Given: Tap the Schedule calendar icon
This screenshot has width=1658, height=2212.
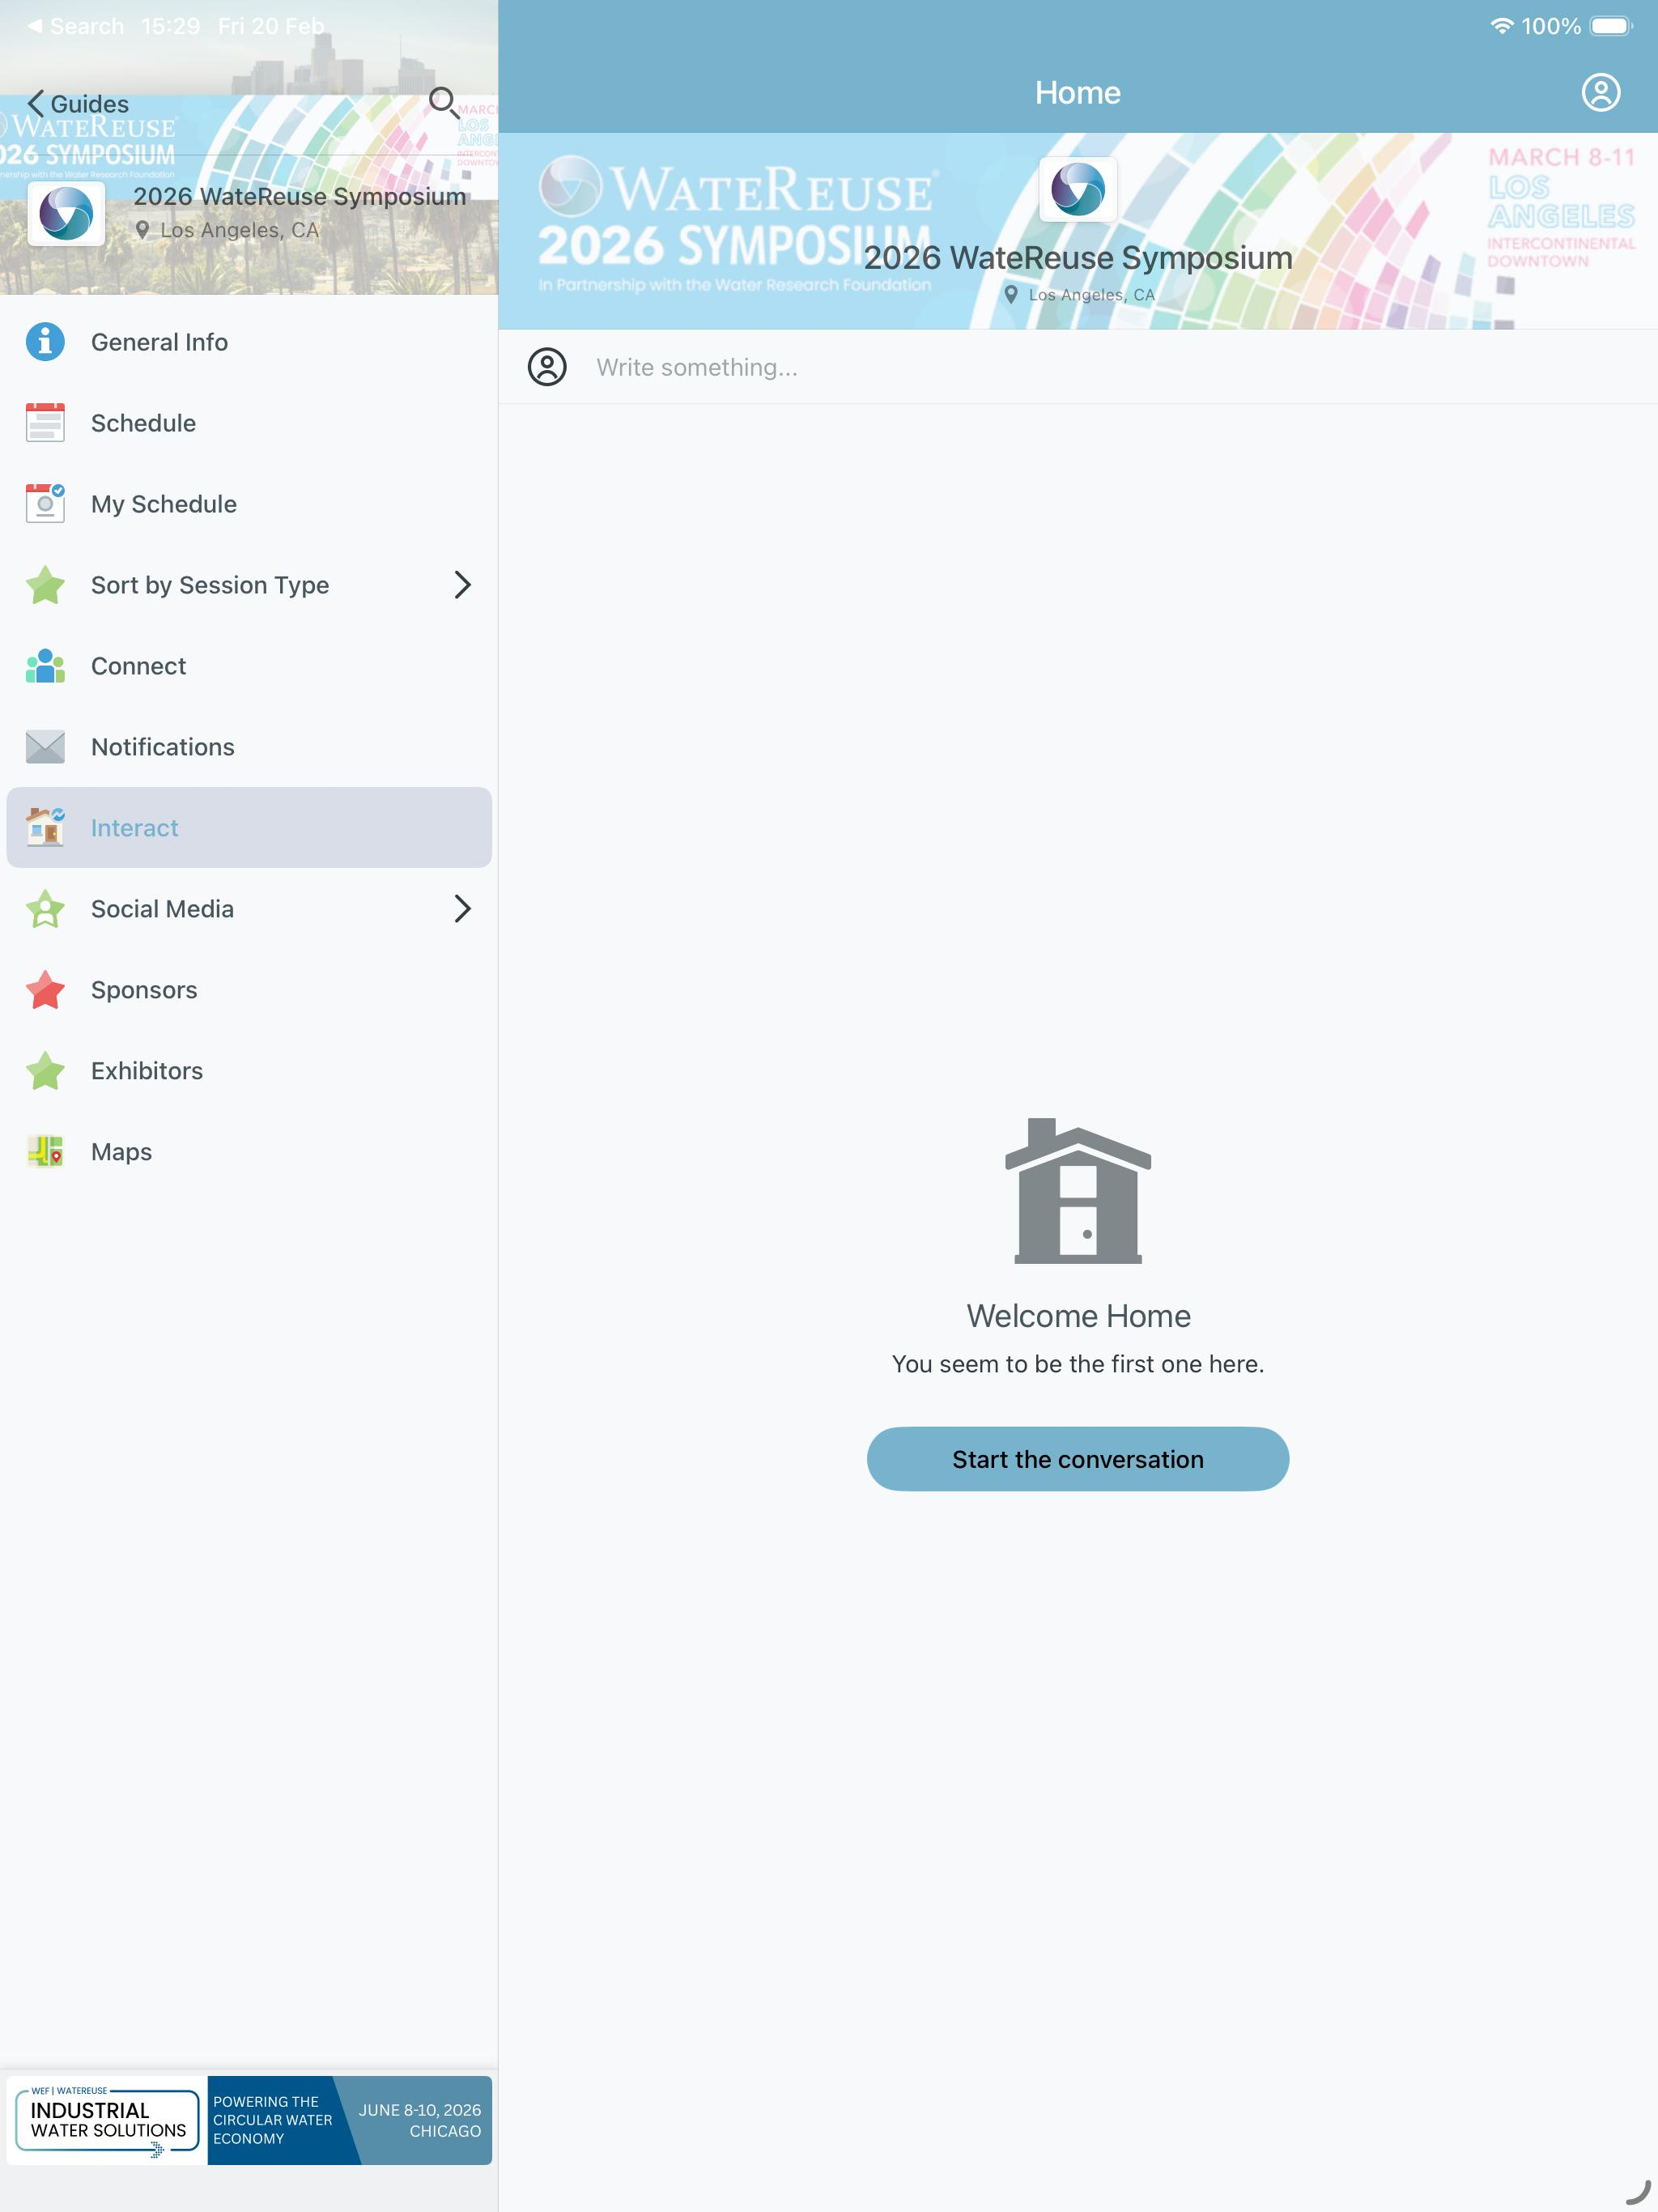Looking at the screenshot, I should pos(45,423).
